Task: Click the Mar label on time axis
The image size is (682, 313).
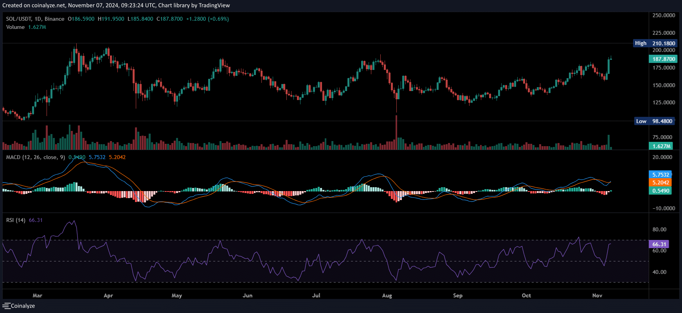Action: [x=38, y=295]
